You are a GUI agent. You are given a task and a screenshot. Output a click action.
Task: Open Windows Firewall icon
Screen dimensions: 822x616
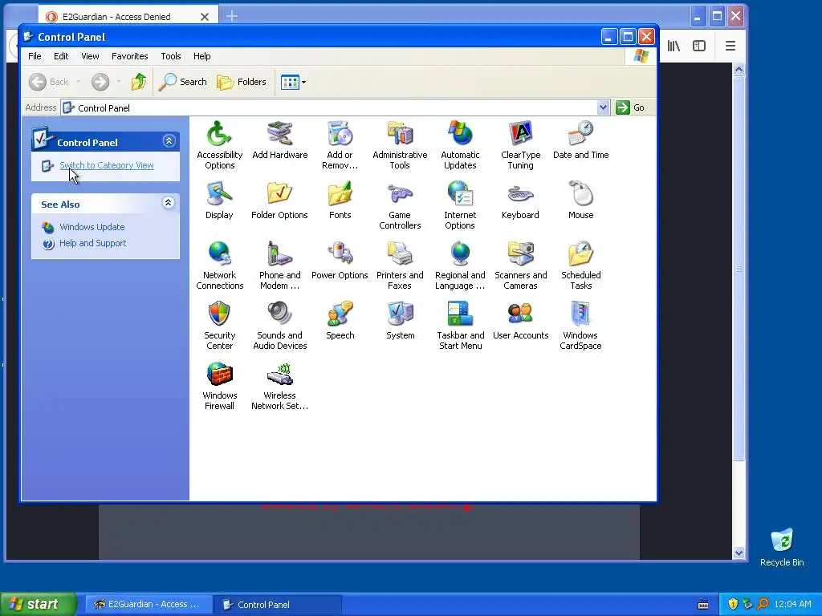pyautogui.click(x=219, y=386)
